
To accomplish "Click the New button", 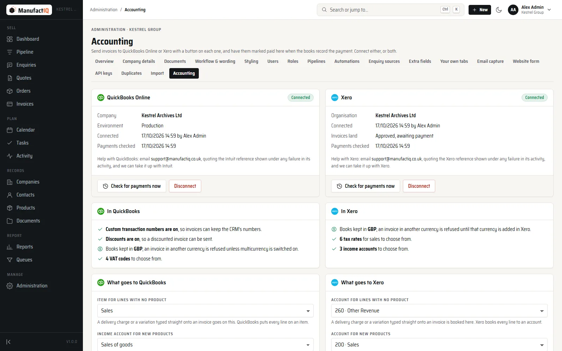I will click(x=480, y=10).
